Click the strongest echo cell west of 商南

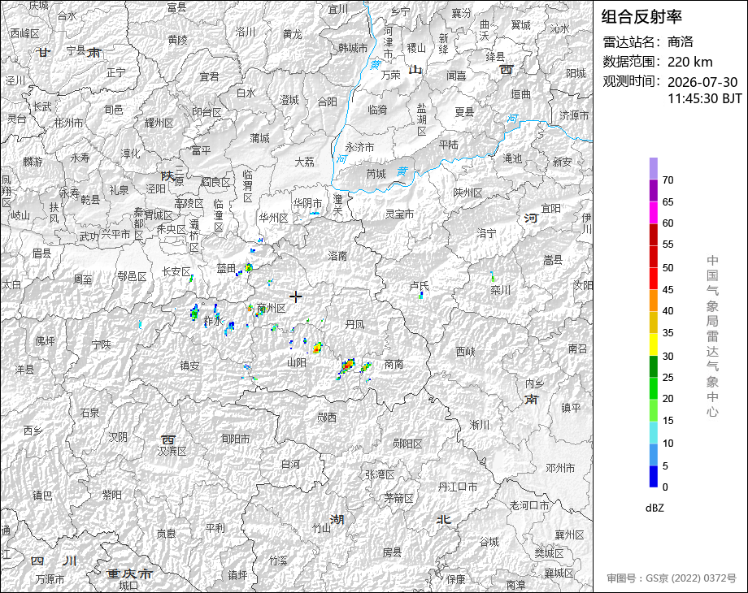click(x=347, y=366)
